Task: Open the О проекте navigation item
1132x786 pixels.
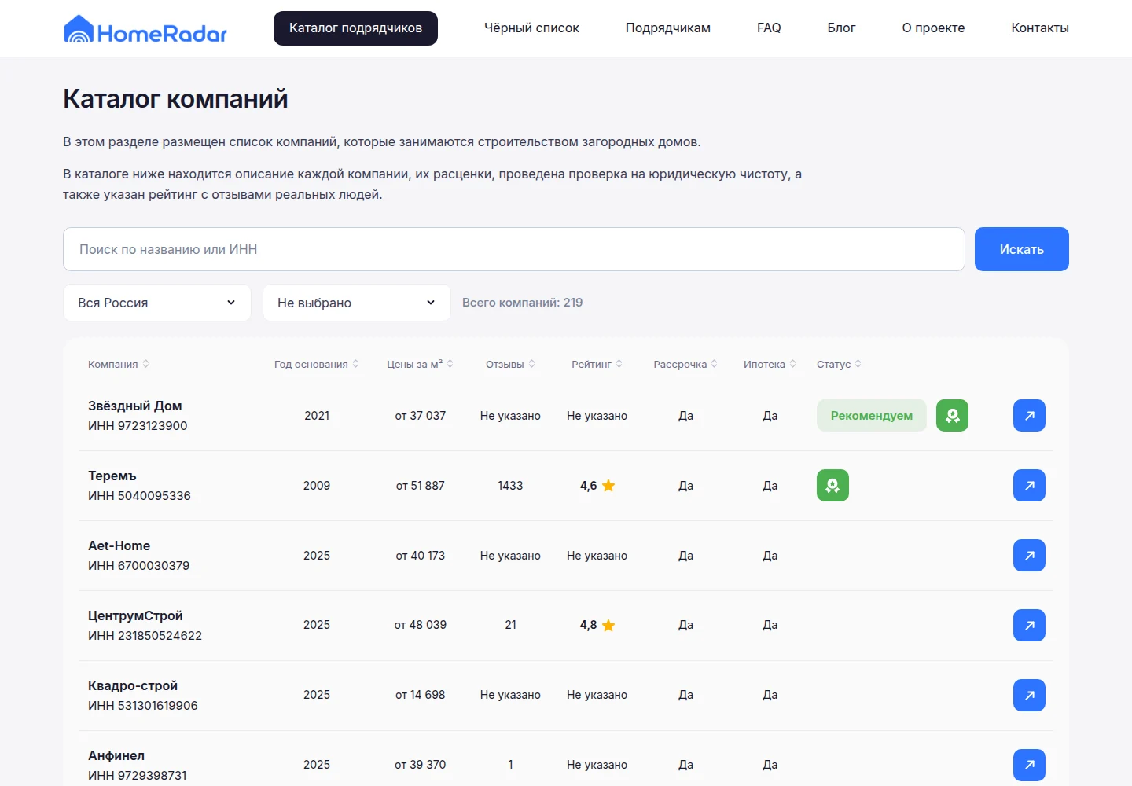Action: click(933, 28)
